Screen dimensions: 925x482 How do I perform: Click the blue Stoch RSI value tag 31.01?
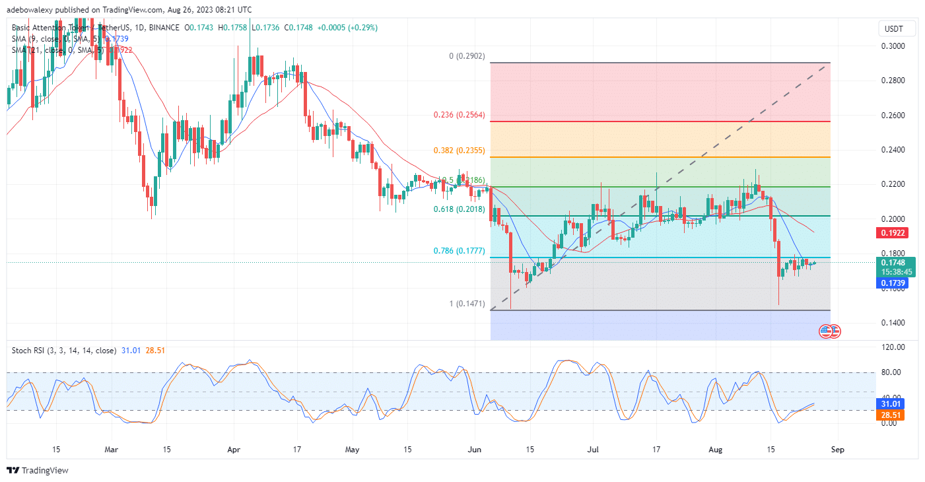tap(891, 403)
